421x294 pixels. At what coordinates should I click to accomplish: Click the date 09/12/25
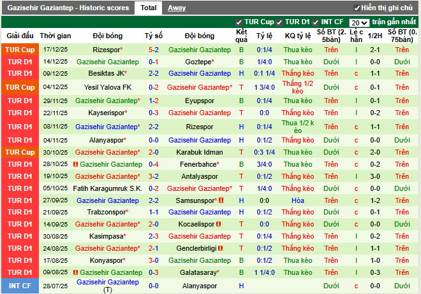[55, 73]
